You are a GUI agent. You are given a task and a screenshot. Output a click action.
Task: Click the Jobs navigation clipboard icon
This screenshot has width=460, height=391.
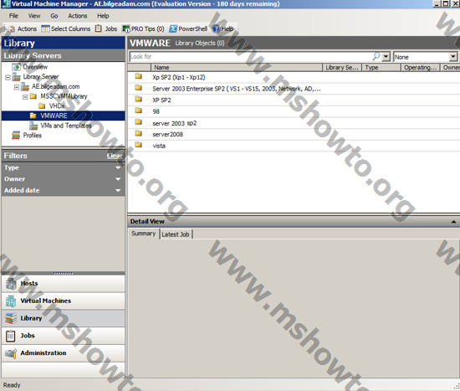click(11, 336)
